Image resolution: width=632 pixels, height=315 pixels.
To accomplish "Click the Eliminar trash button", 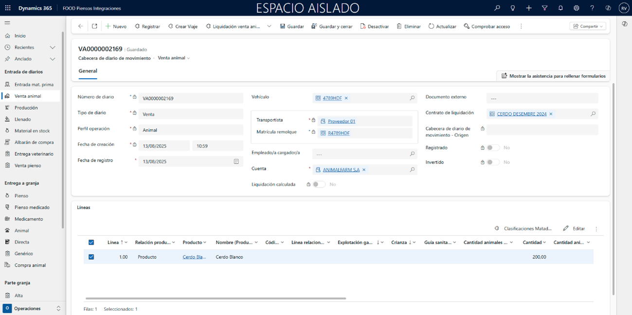I will (408, 26).
